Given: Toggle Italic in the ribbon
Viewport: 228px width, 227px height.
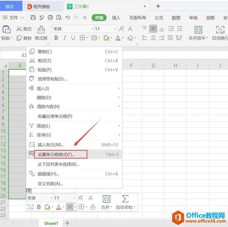Looking at the screenshot, I should pyautogui.click(x=65, y=38).
